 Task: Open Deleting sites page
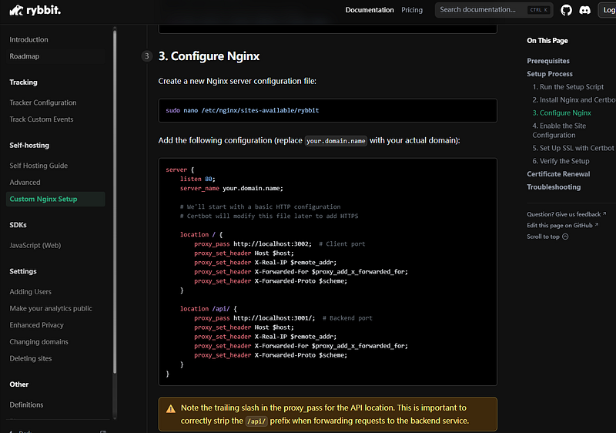(31, 358)
